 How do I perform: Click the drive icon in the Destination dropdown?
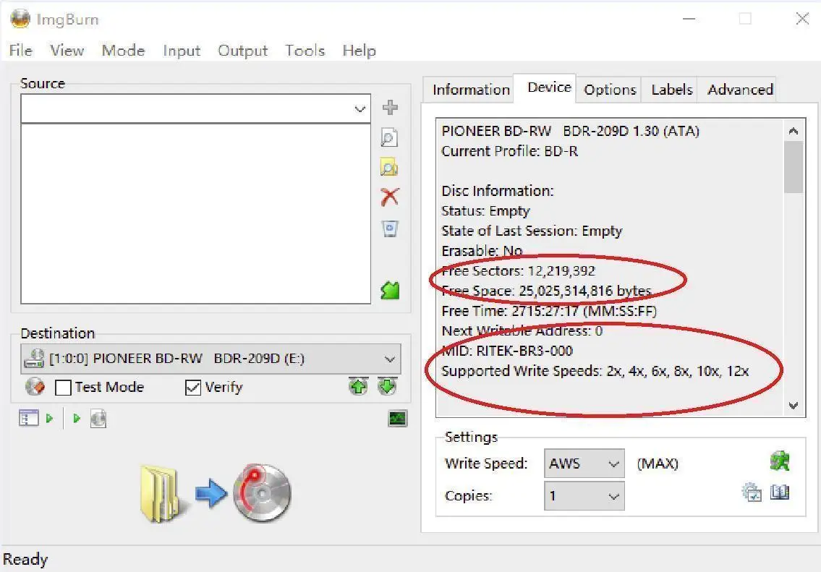(34, 359)
